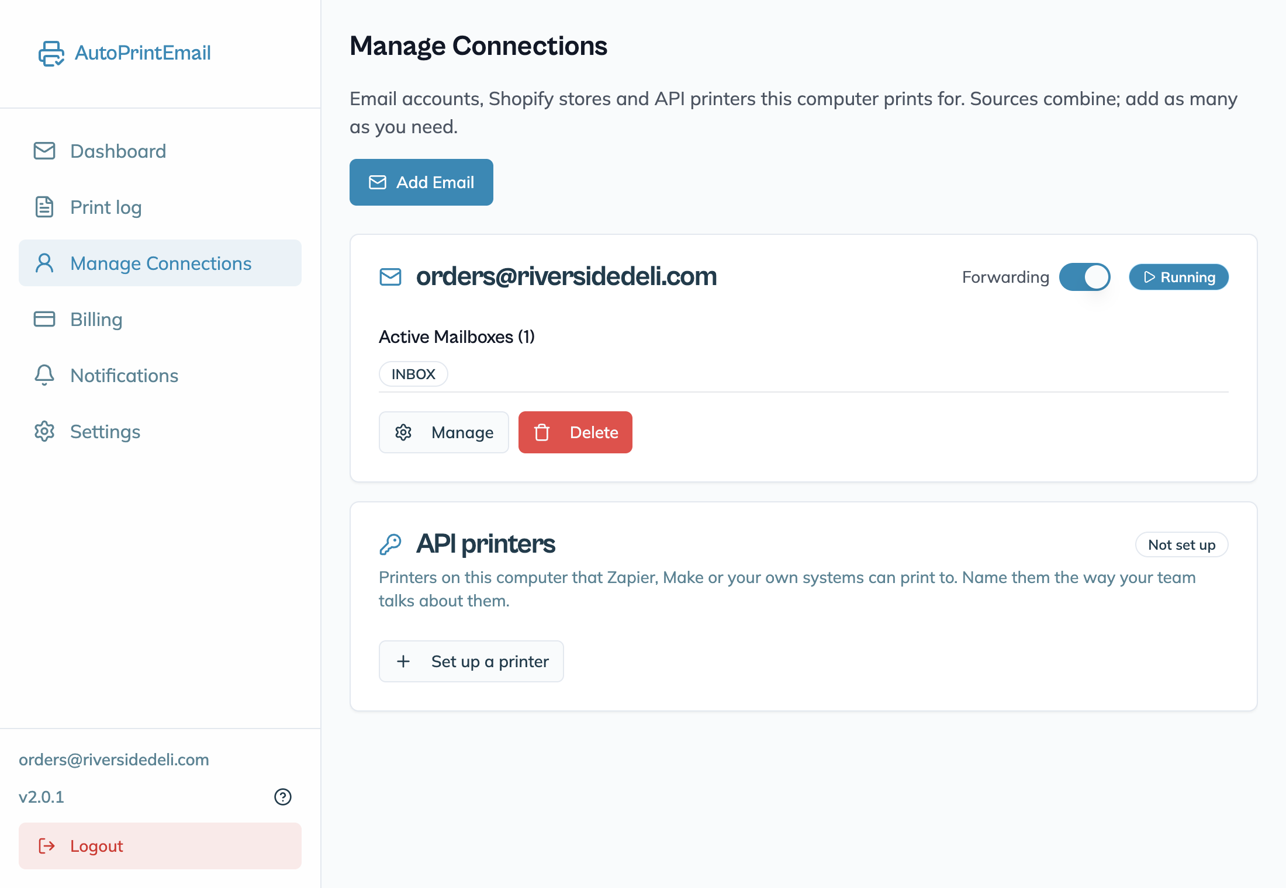The image size is (1286, 888).
Task: Click the plus icon on Set up a printer
Action: point(403,661)
